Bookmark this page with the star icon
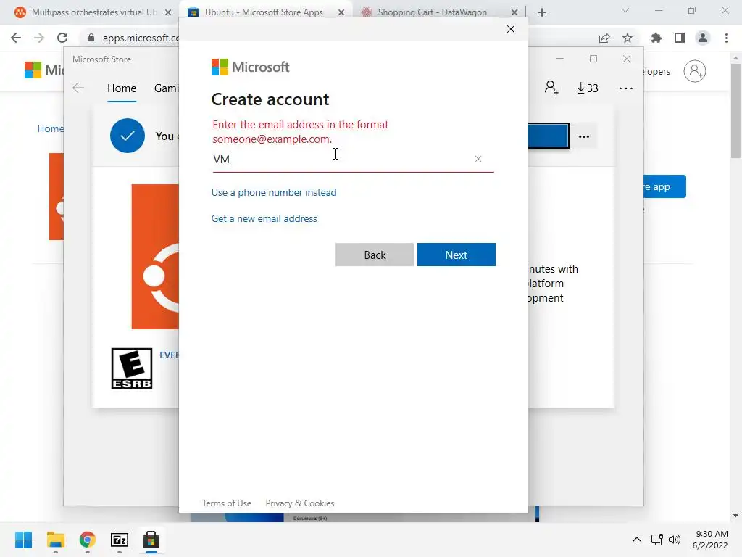The image size is (742, 557). pyautogui.click(x=628, y=38)
